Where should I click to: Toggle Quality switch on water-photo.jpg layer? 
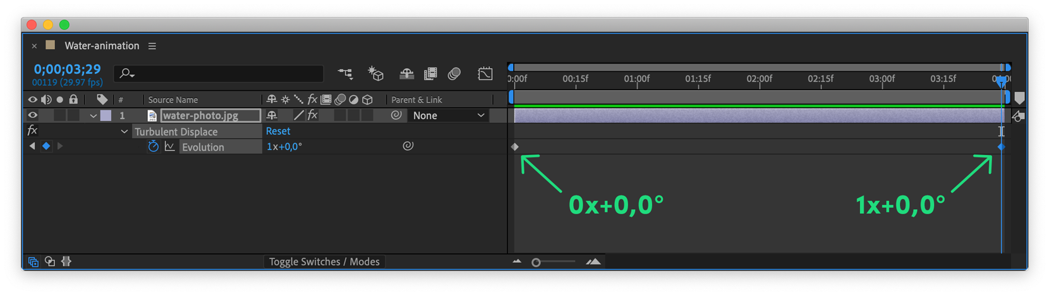pyautogui.click(x=299, y=115)
